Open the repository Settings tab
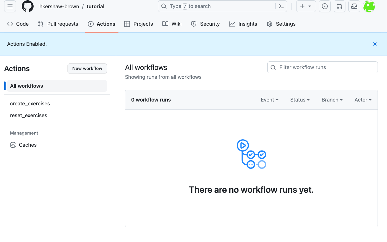387x242 pixels. tap(281, 24)
